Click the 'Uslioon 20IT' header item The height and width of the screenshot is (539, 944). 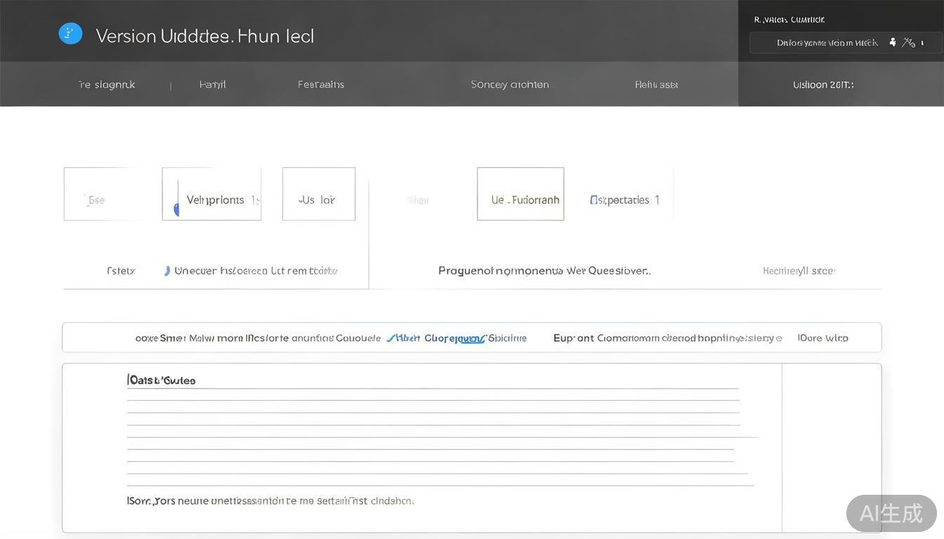click(x=823, y=84)
